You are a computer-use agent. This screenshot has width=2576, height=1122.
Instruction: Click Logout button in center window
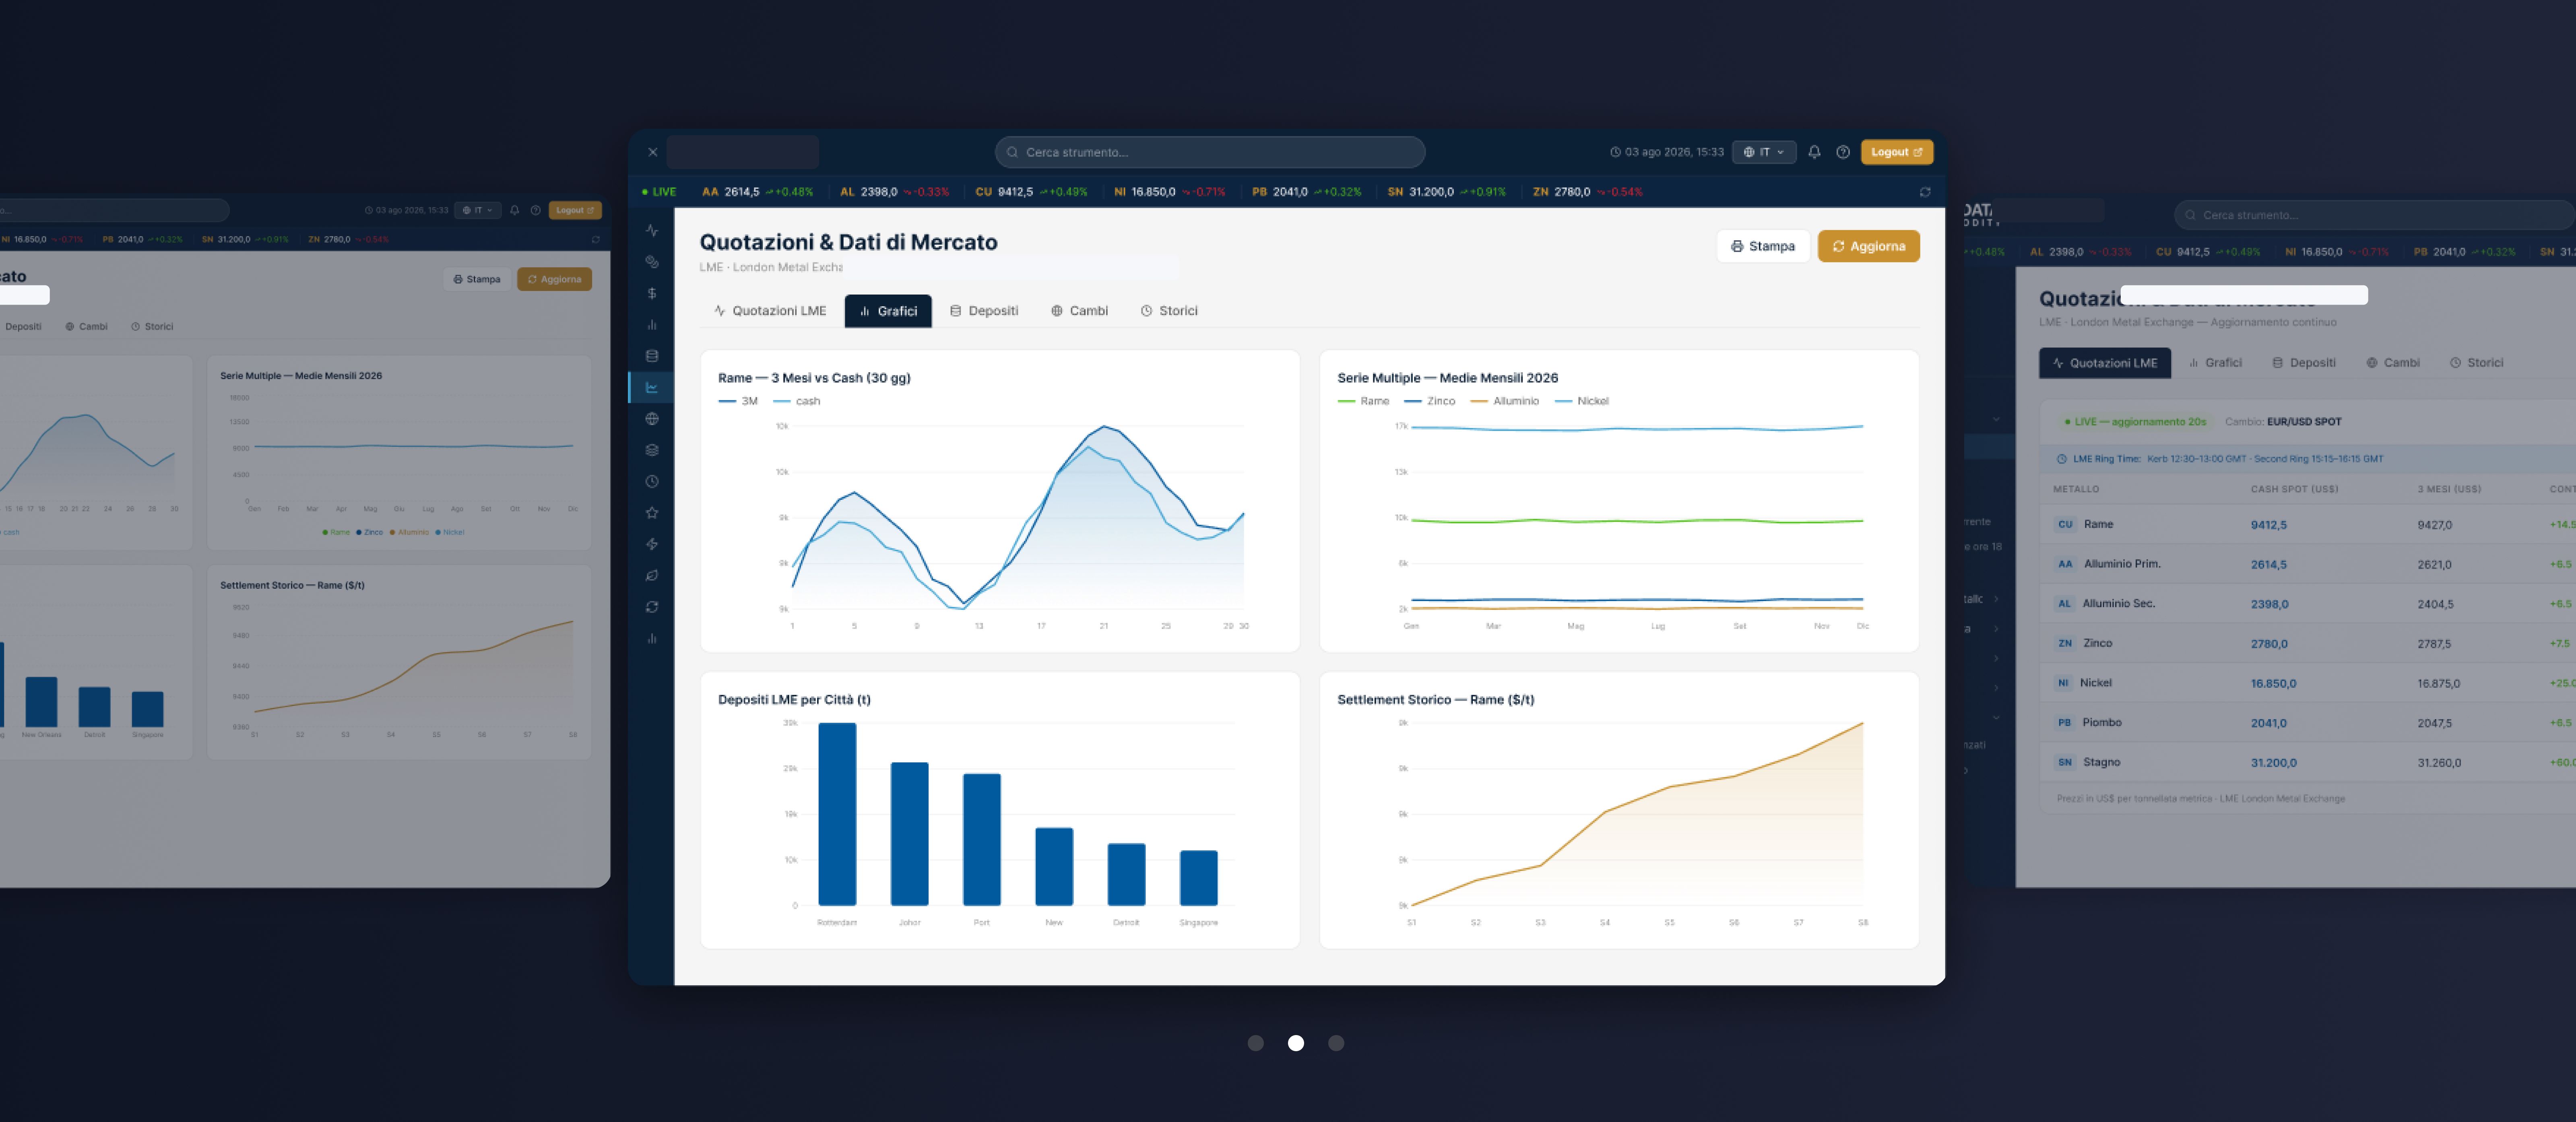tap(1896, 152)
